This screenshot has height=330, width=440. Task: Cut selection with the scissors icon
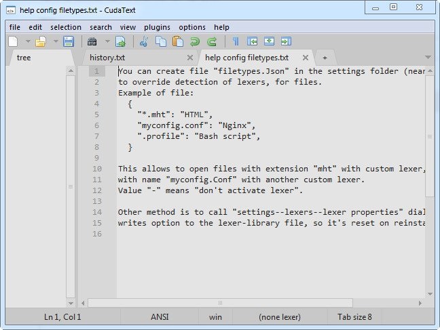(144, 42)
